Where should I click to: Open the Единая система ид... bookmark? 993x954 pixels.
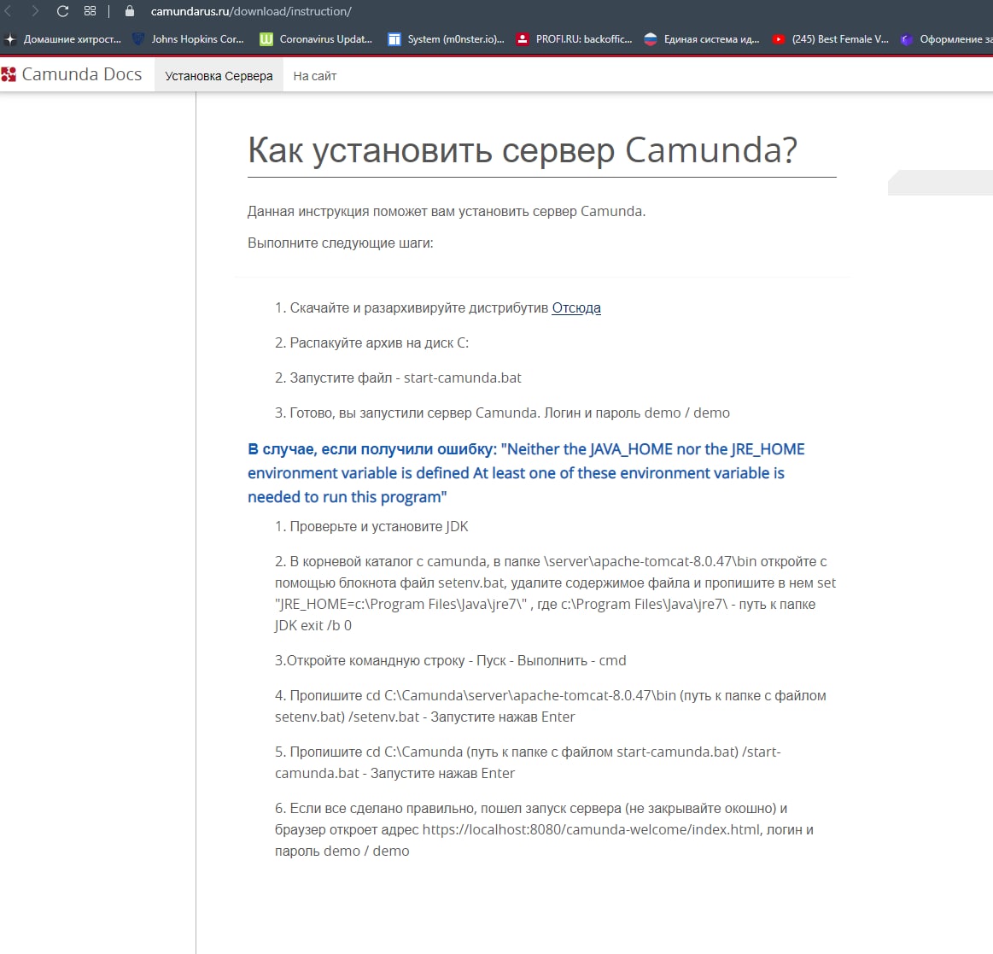coord(702,39)
